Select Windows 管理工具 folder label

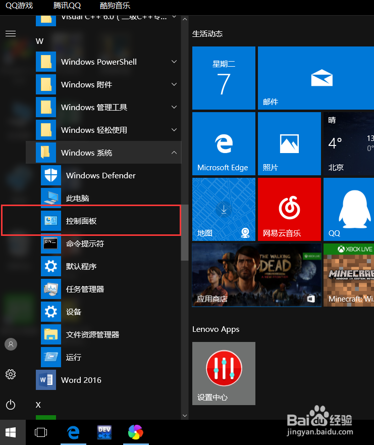click(x=94, y=107)
